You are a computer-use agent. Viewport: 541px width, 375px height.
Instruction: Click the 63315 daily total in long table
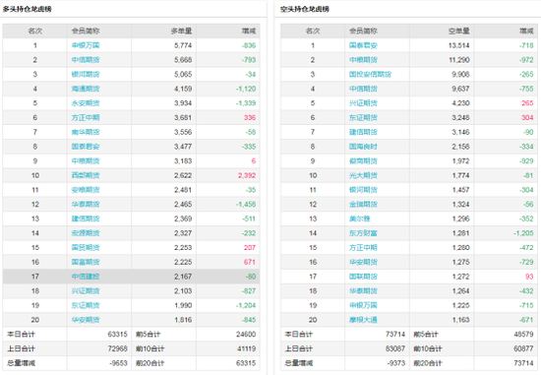(118, 335)
